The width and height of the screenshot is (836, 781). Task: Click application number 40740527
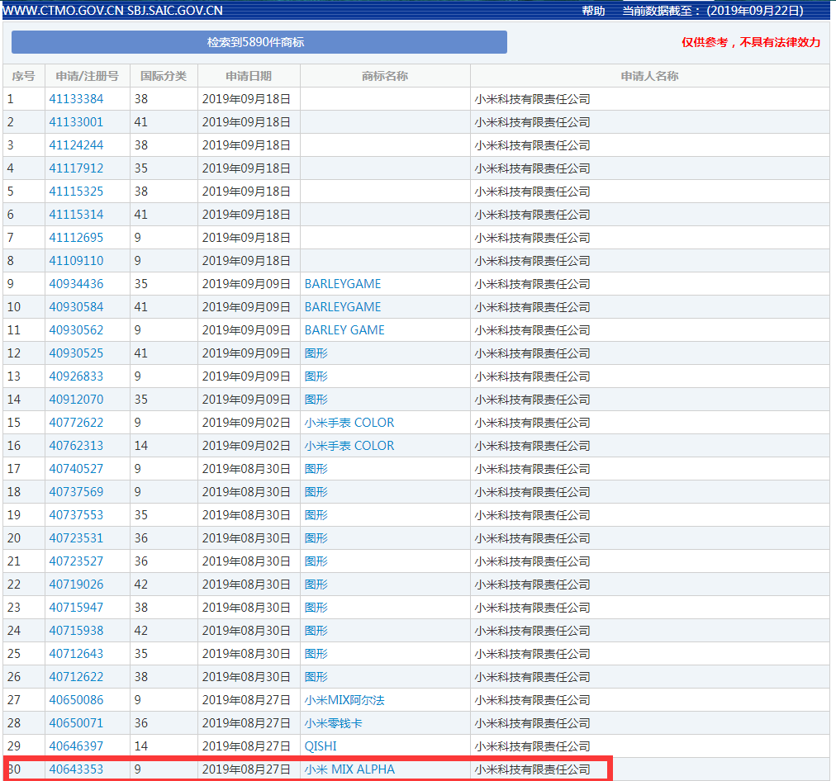[76, 469]
